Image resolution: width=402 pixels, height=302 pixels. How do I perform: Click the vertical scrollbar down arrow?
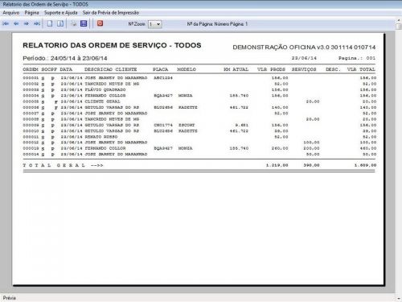(x=399, y=299)
